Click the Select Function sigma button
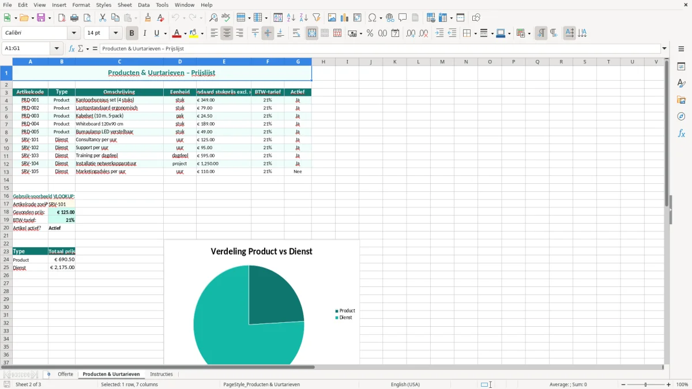Screen dimensions: 692x389 tap(80, 49)
